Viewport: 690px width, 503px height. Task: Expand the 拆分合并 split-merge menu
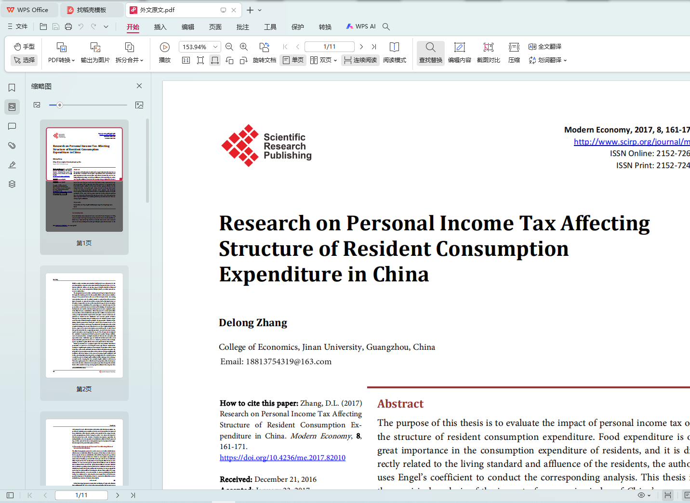tap(130, 60)
